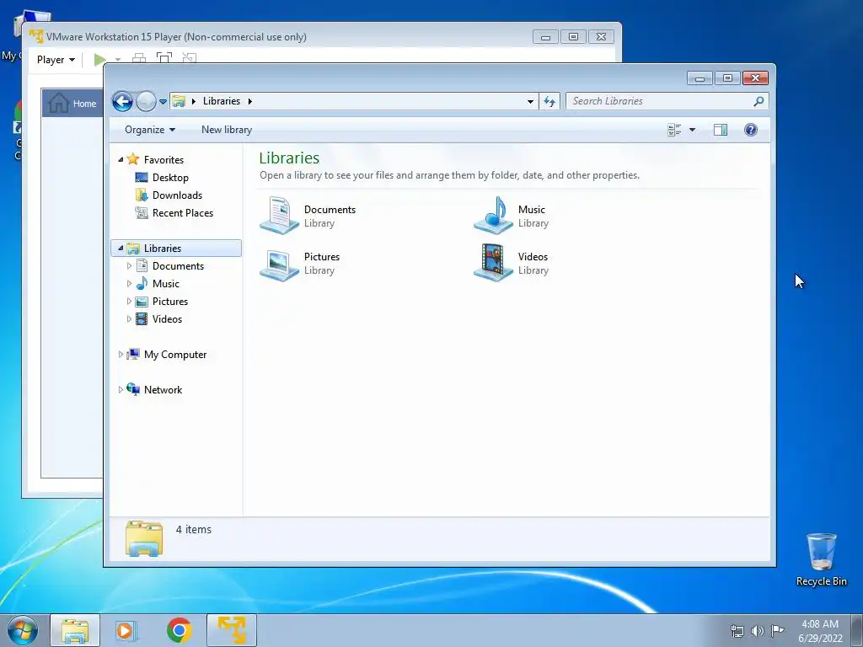Collapse the Libraries tree node
The image size is (863, 647).
tap(121, 249)
